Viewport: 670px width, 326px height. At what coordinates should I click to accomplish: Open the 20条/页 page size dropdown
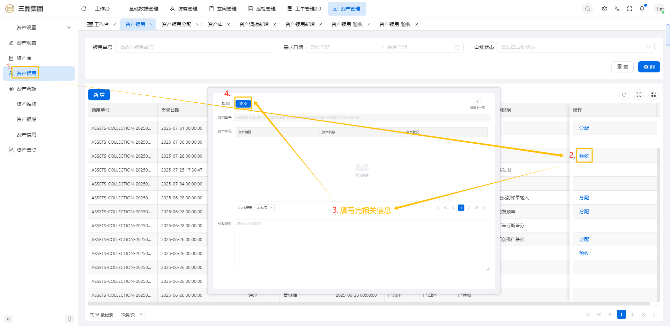131,315
